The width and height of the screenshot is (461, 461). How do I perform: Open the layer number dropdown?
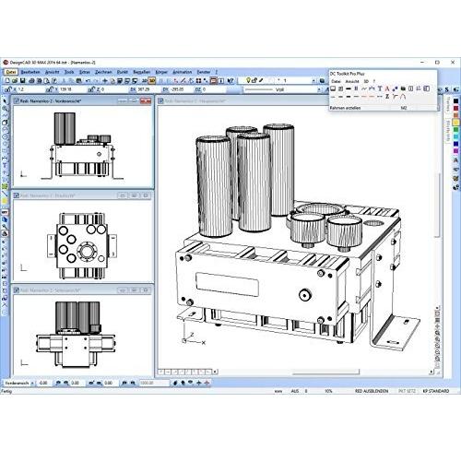[313, 81]
